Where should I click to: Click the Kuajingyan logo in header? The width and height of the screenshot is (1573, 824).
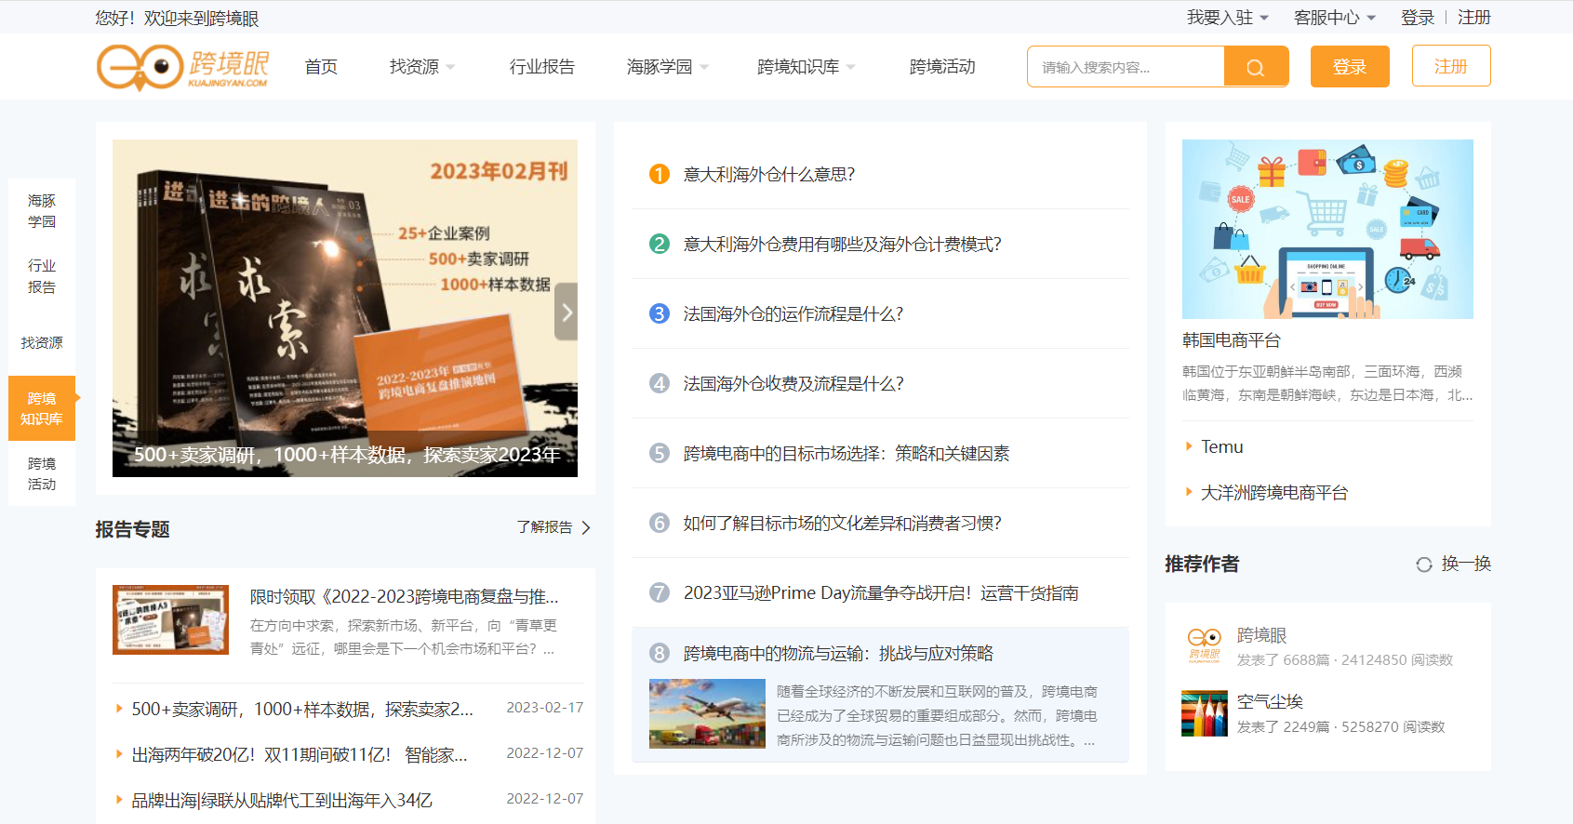[x=183, y=67]
